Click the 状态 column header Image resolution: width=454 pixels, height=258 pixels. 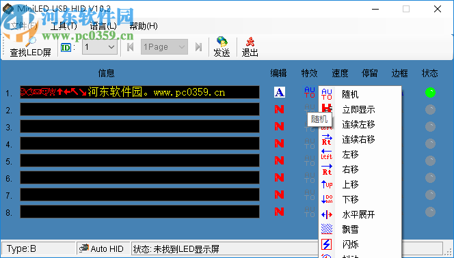[x=429, y=73]
